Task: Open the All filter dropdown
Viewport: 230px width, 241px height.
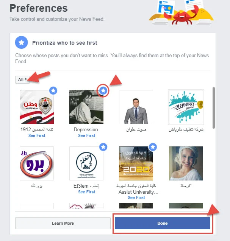Action: 22,79
